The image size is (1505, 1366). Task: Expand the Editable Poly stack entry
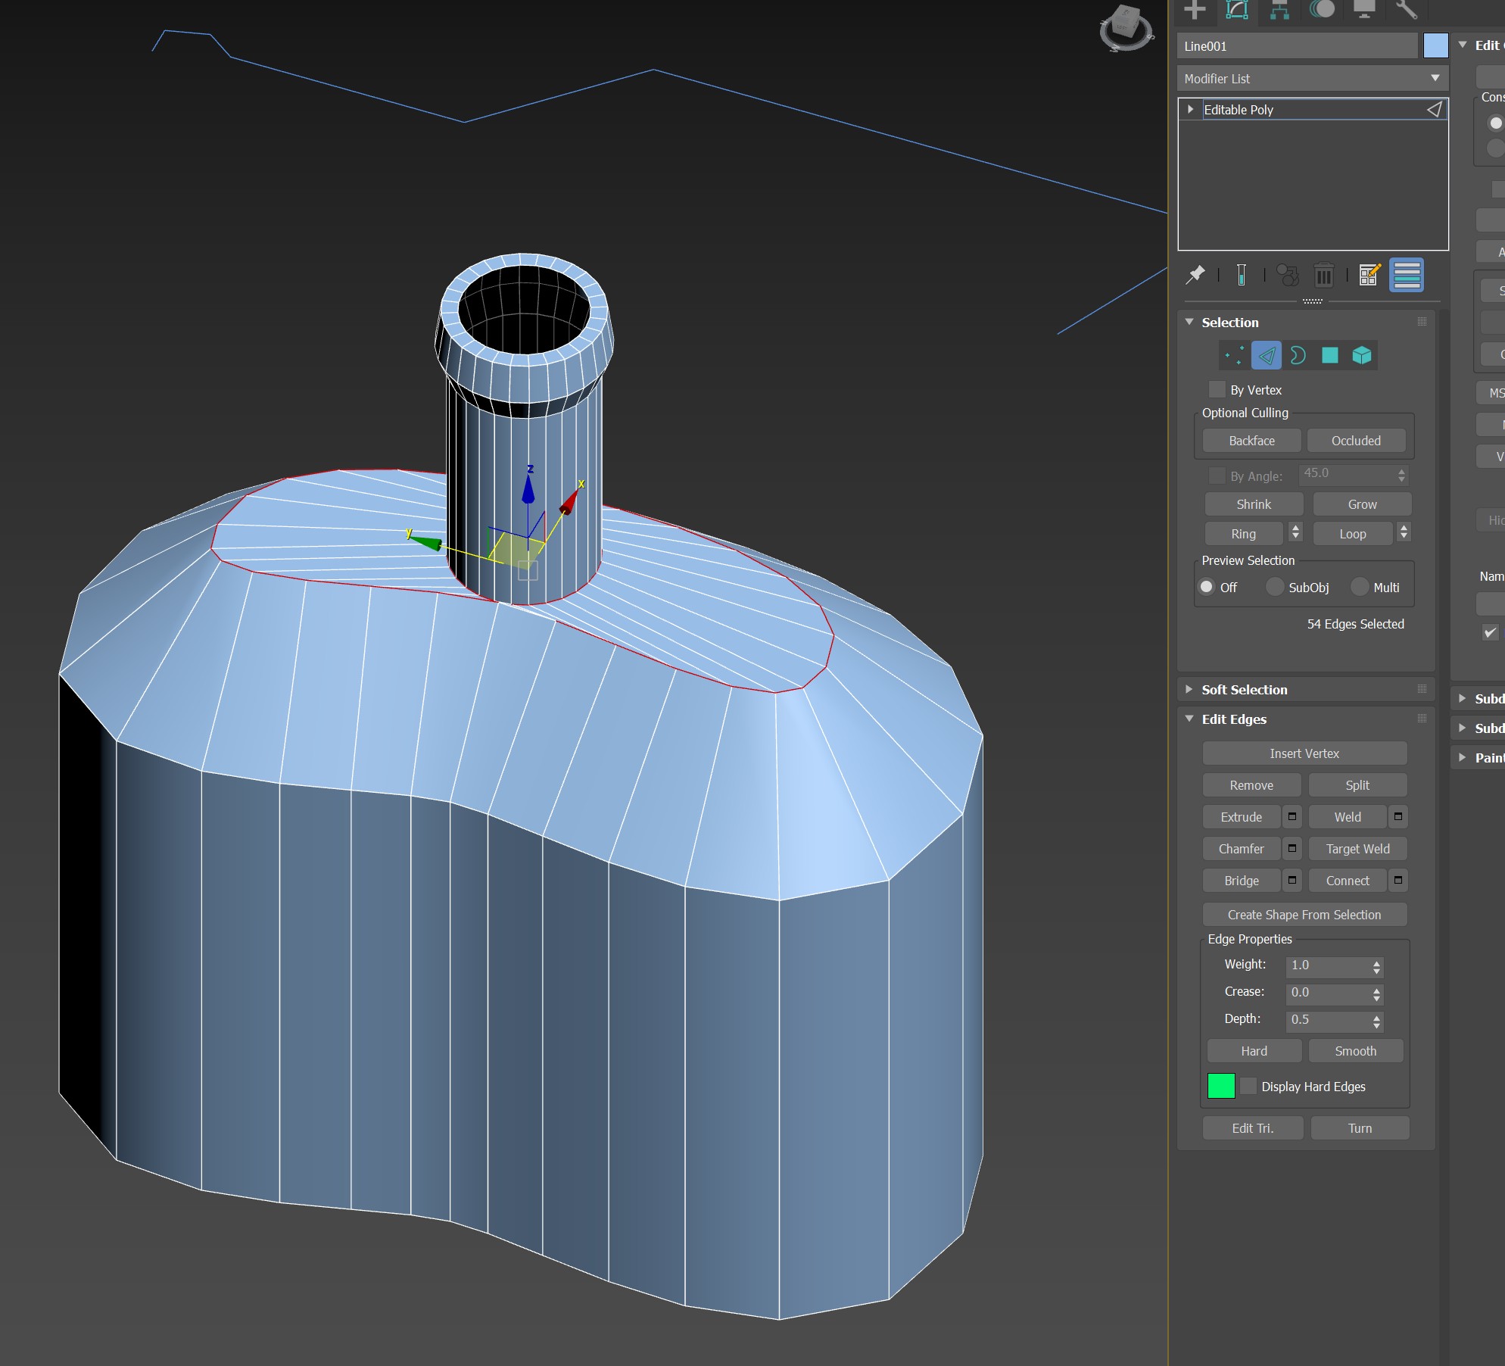coord(1191,110)
